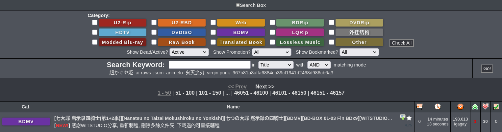Jump to results 51 - 100
Image resolution: width=502 pixels, height=132 pixels.
coord(185,93)
